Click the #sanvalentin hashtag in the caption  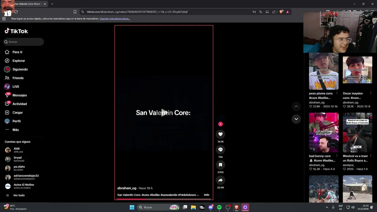(169, 195)
